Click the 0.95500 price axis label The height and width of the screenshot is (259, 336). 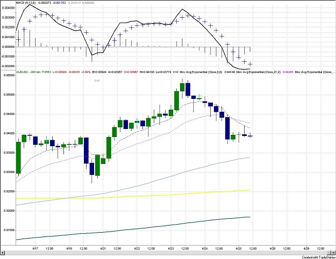(x=9, y=75)
